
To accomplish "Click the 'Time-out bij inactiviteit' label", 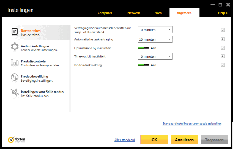I will 90,56.
